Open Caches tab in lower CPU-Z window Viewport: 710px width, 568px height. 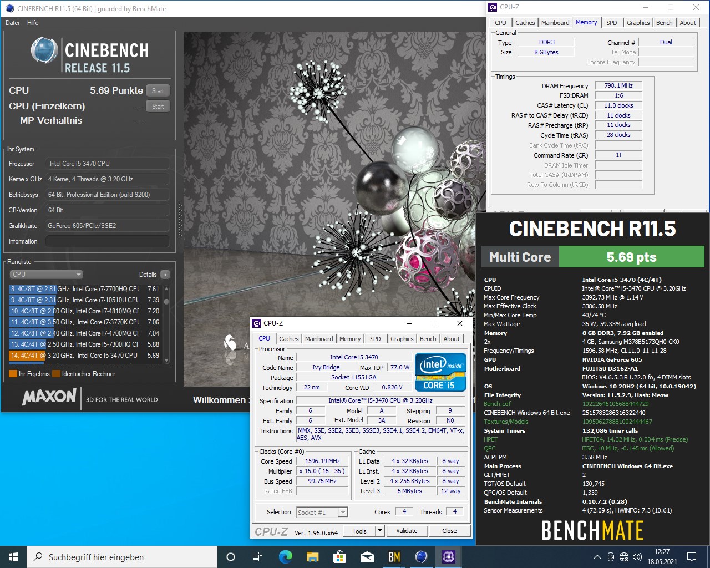(288, 339)
